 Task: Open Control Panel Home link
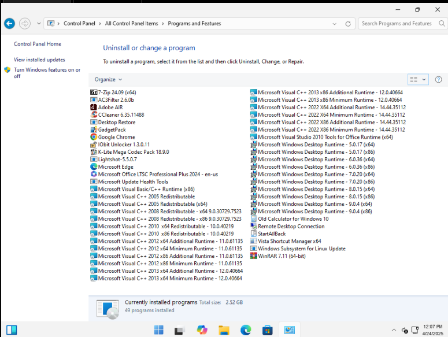38,44
